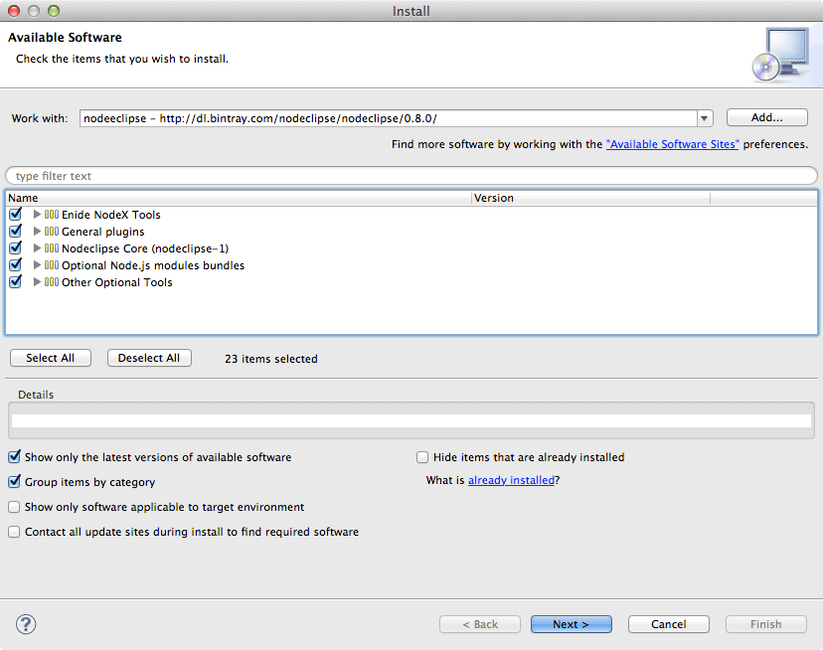
Task: Expand the Enide NodeX Tools tree node
Action: click(37, 215)
